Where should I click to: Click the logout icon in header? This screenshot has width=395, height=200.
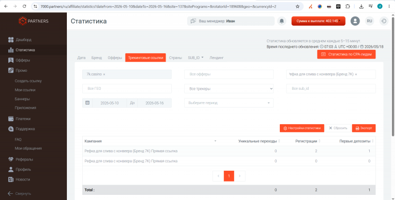(x=384, y=21)
